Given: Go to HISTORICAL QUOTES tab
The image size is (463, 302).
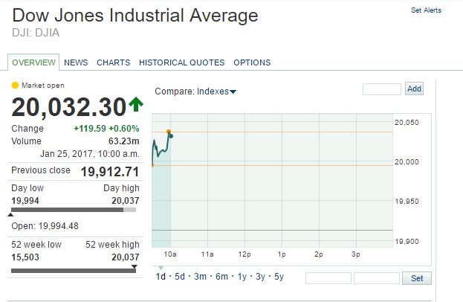Looking at the screenshot, I should pos(181,62).
